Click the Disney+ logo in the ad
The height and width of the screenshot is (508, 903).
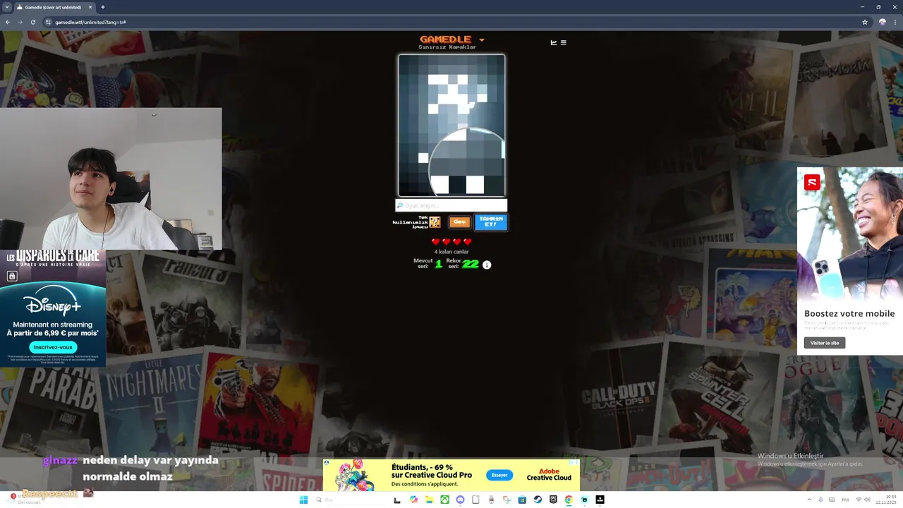click(52, 301)
